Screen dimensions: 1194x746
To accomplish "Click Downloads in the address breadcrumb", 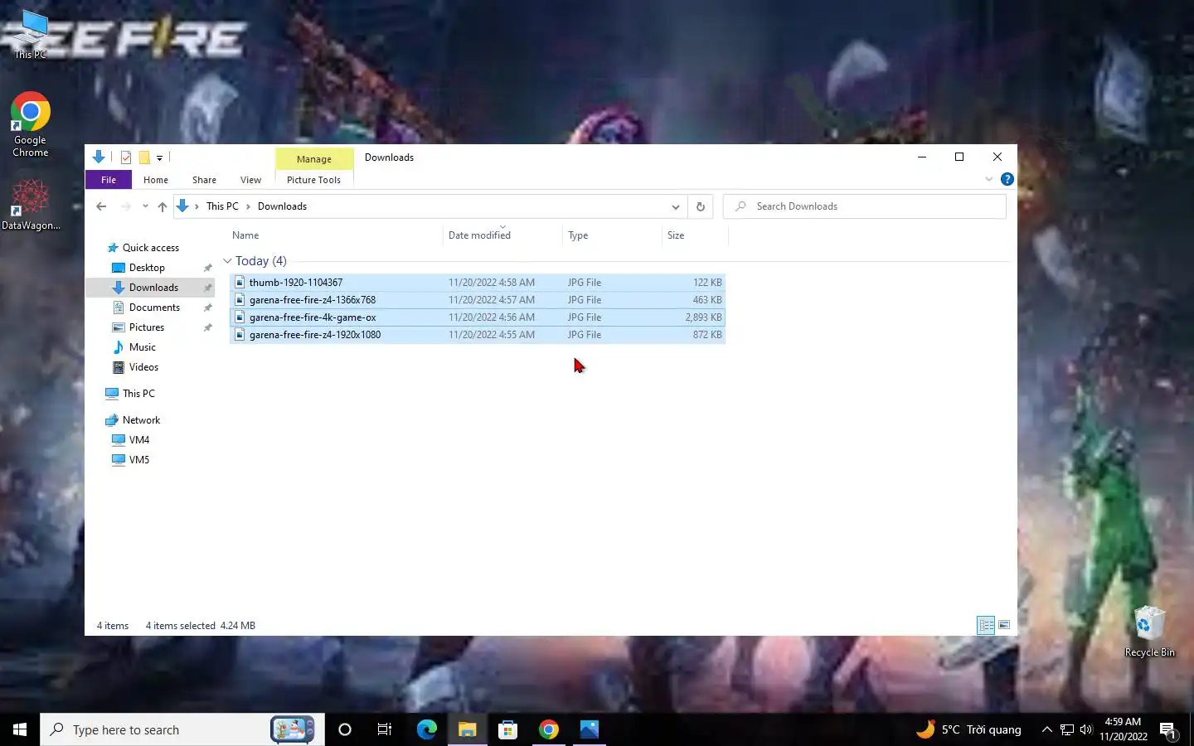I will (x=282, y=206).
